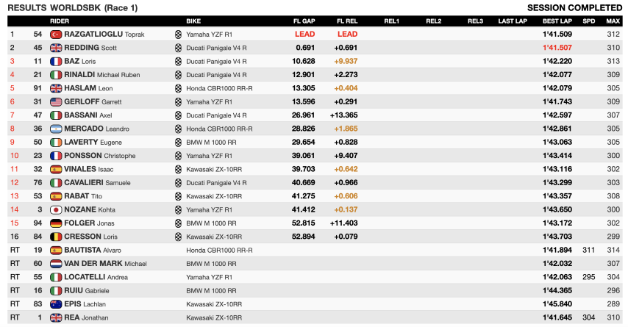This screenshot has width=628, height=327.
Task: Click the +13.365 interval value
Action: [343, 115]
